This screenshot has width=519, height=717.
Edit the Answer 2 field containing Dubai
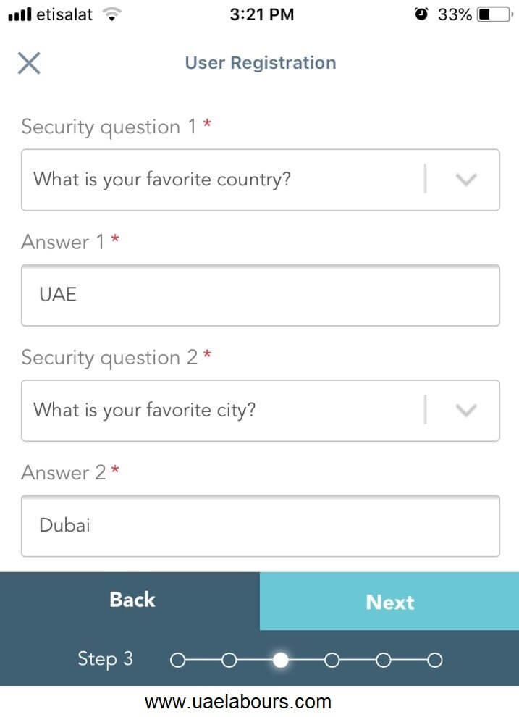[261, 526]
